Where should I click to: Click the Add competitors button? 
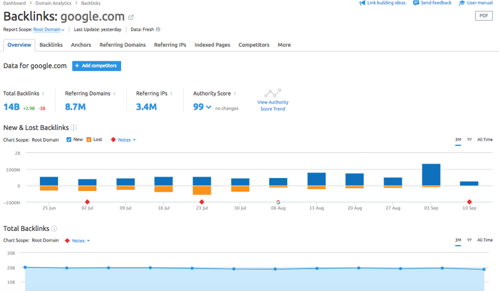97,66
